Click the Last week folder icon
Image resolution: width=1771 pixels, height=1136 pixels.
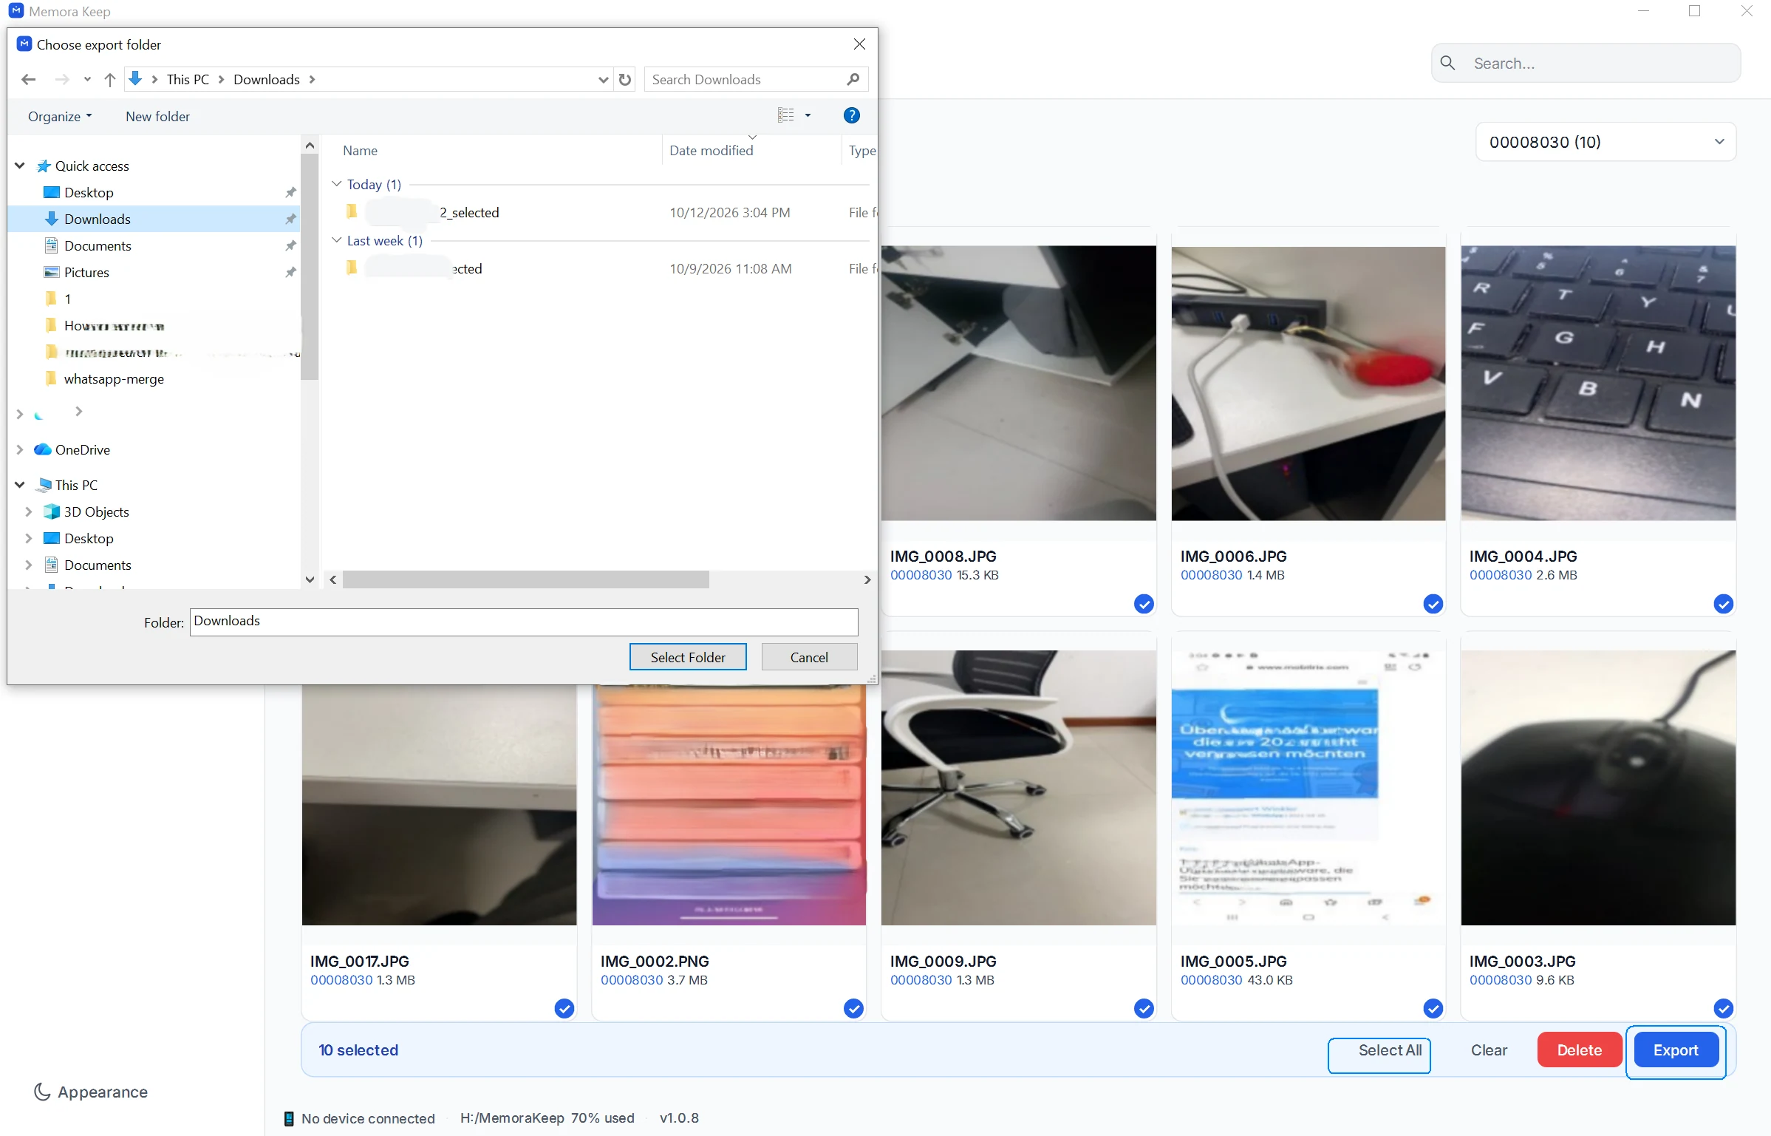pos(352,268)
